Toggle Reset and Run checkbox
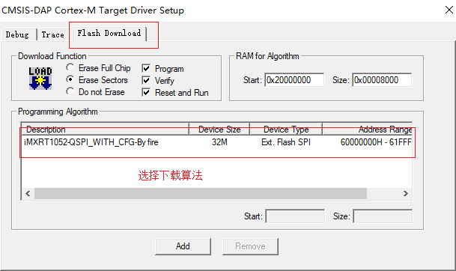456x271 pixels. tap(146, 93)
